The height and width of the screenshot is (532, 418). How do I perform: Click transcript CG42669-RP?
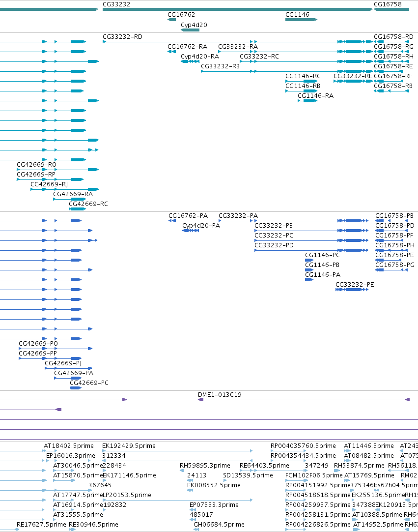click(36, 175)
